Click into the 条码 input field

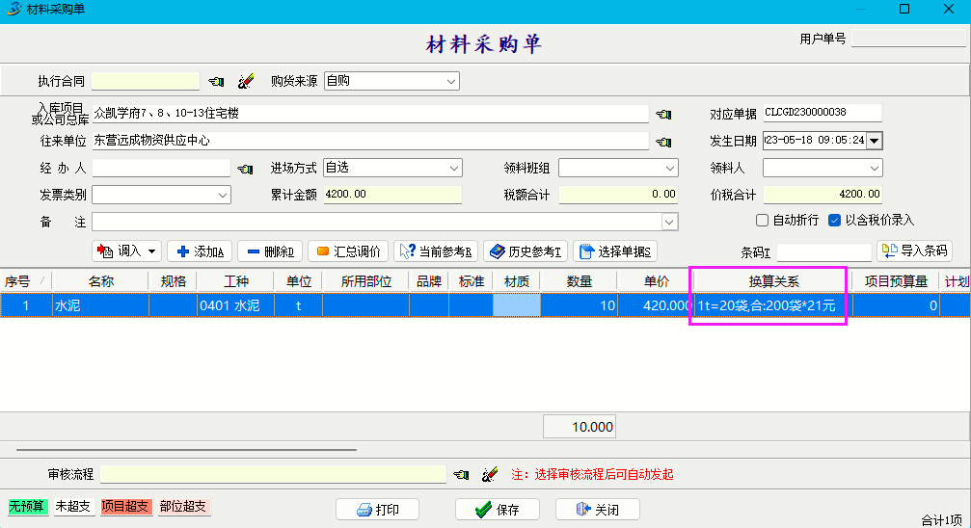click(x=823, y=252)
